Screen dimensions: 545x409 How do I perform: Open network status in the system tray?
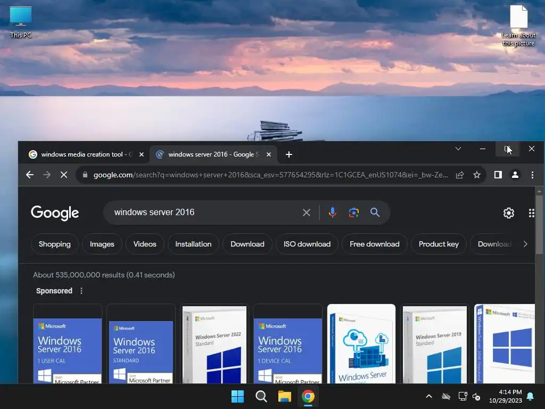coord(463,396)
